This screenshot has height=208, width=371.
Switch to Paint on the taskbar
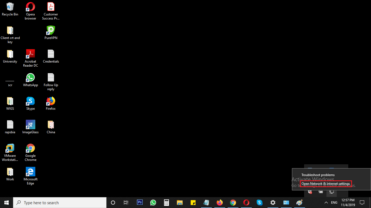299,203
